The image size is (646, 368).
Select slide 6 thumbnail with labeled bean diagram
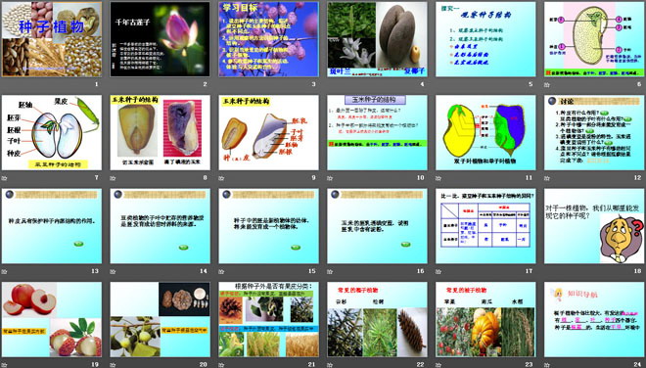coord(594,39)
